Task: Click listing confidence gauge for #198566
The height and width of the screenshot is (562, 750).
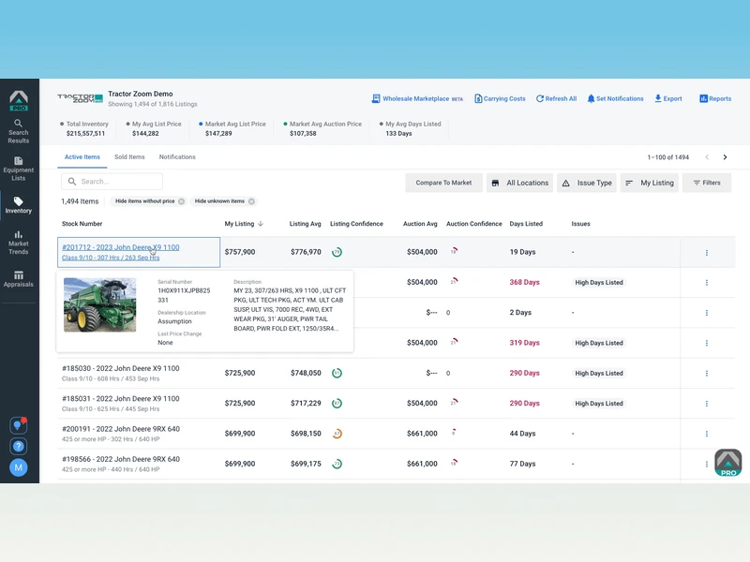Action: tap(337, 464)
